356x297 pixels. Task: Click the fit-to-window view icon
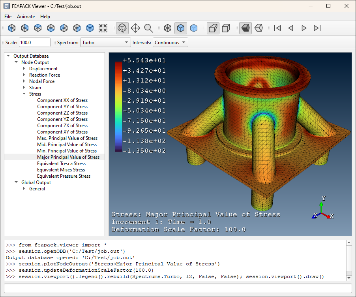point(103,28)
